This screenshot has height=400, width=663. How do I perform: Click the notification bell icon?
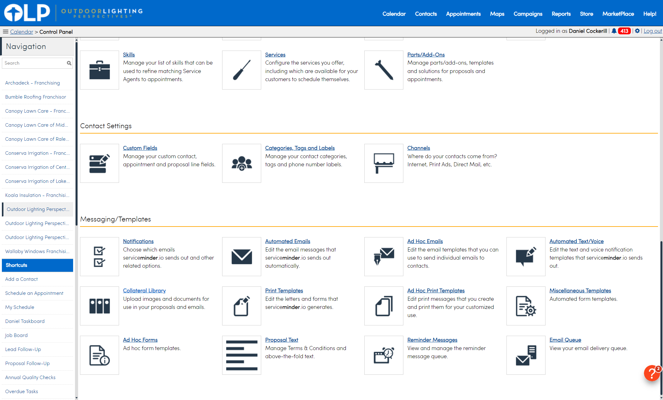pos(614,31)
